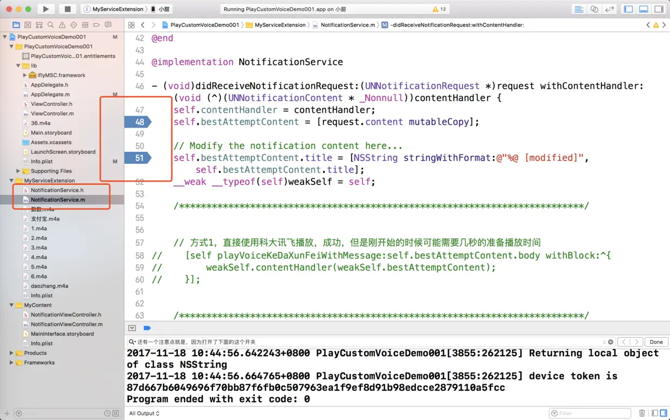Collapse the lib folder

[x=18, y=66]
